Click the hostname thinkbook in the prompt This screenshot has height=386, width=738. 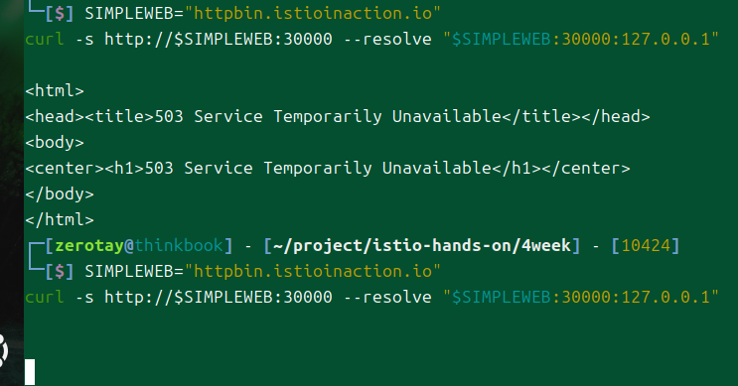point(179,245)
